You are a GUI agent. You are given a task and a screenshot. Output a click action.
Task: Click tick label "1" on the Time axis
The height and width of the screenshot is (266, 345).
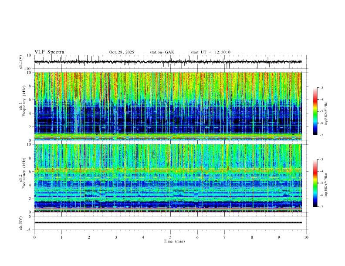tap(61, 237)
